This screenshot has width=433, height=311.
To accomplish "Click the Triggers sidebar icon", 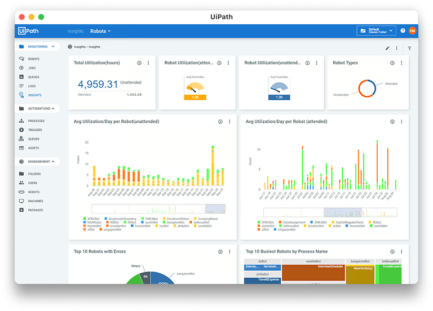I will (x=21, y=130).
